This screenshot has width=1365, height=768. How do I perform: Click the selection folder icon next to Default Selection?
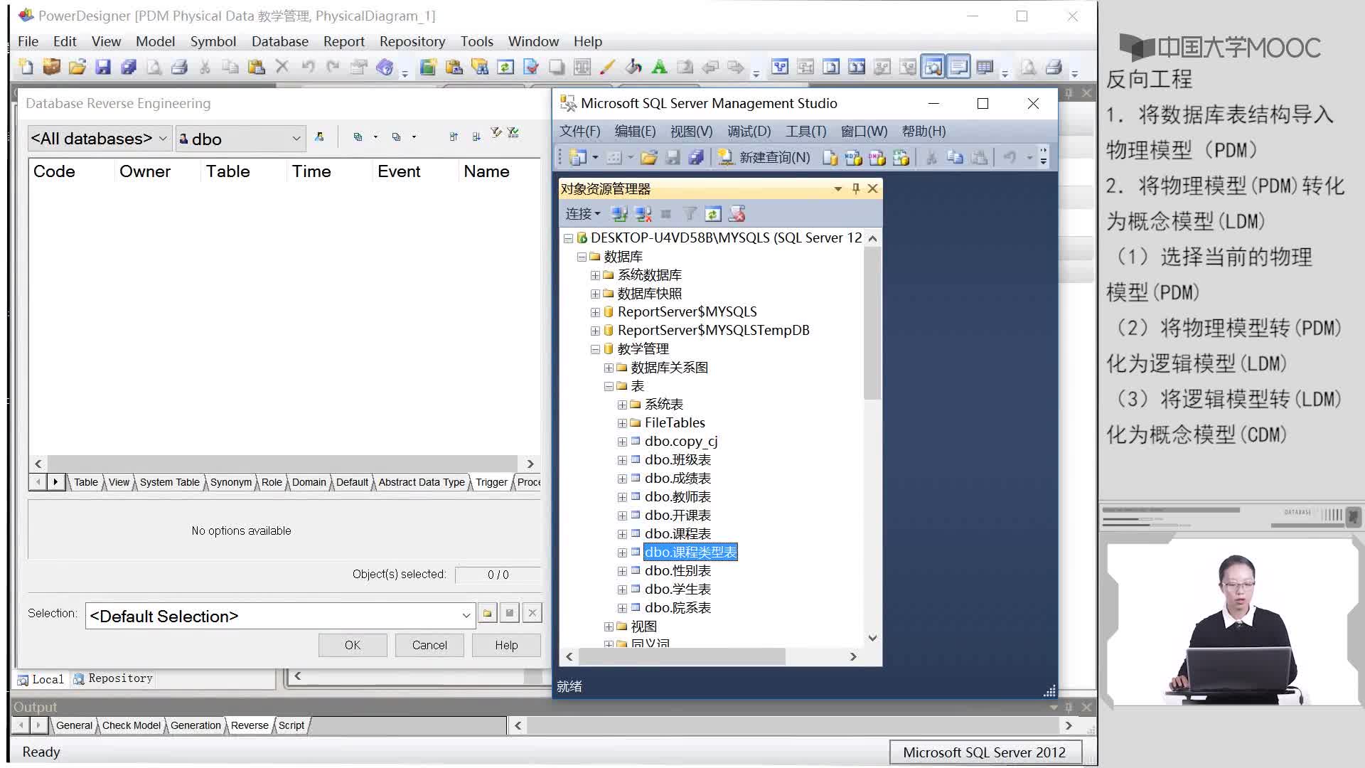(488, 613)
